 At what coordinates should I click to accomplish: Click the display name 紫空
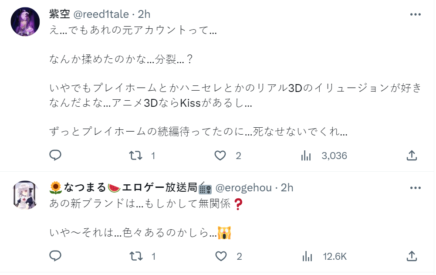tap(60, 14)
